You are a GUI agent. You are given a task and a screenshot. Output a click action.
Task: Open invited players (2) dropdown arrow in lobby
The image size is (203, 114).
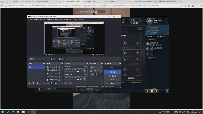pyautogui.click(x=140, y=78)
